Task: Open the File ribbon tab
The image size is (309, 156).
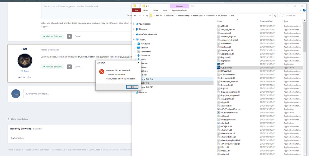Action: 137,10
